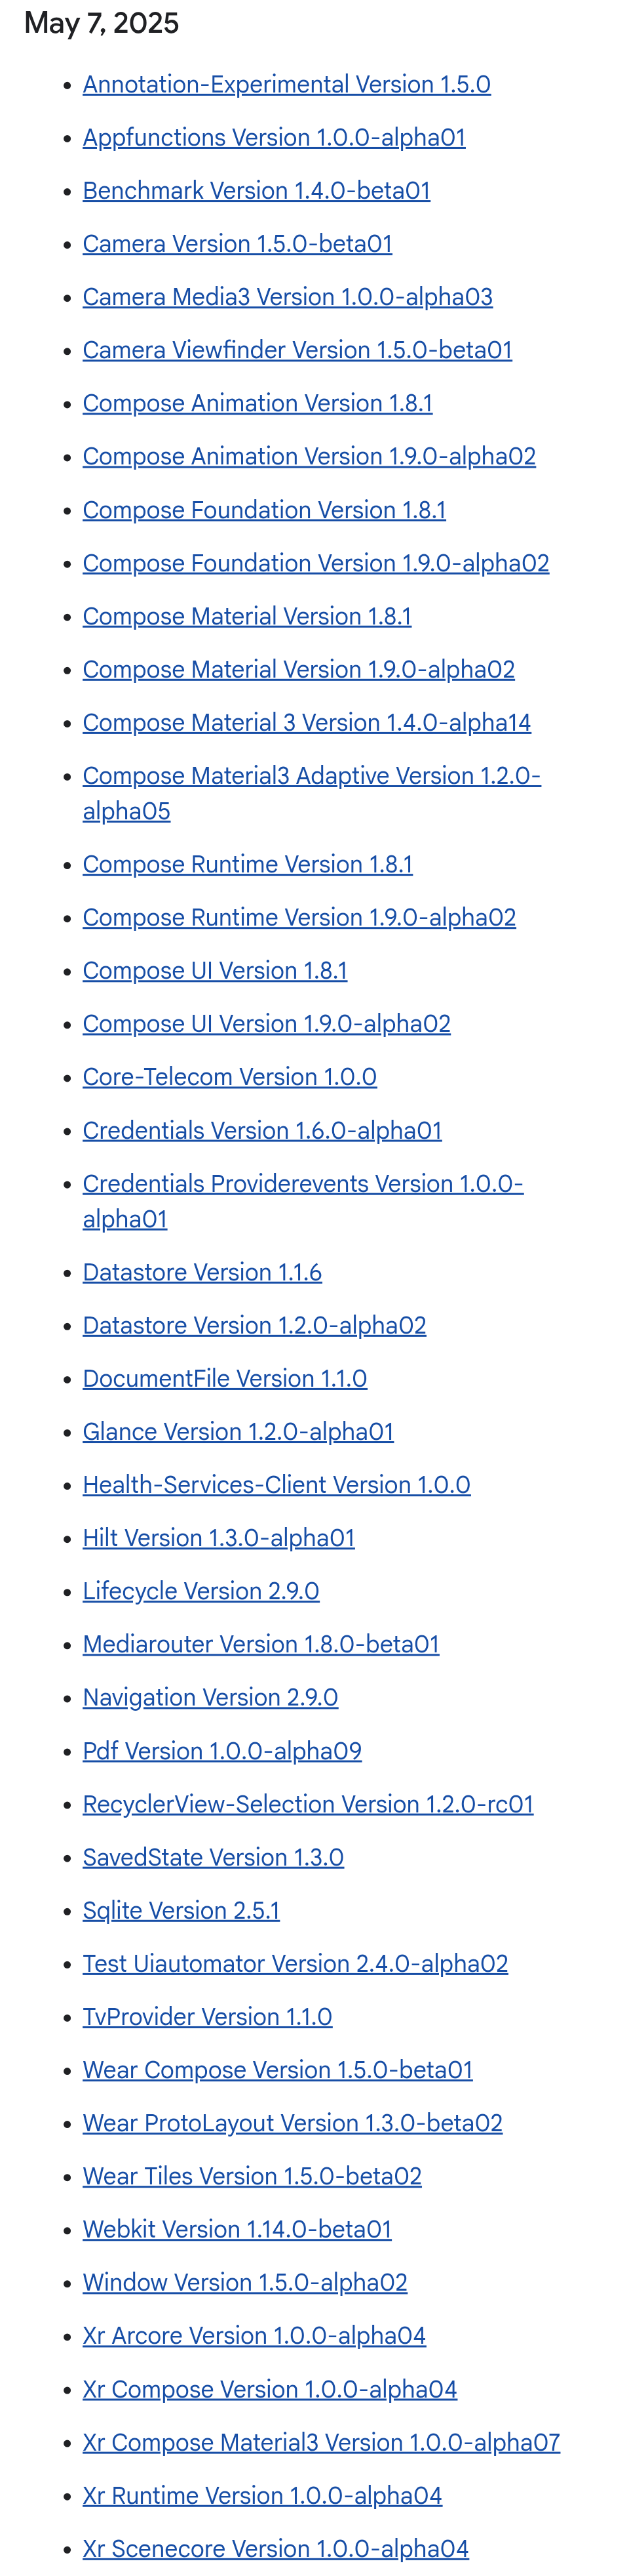This screenshot has width=629, height=2576.
Task: Open Camera Media3 Version 1.0.0-alpha03
Action: click(288, 297)
